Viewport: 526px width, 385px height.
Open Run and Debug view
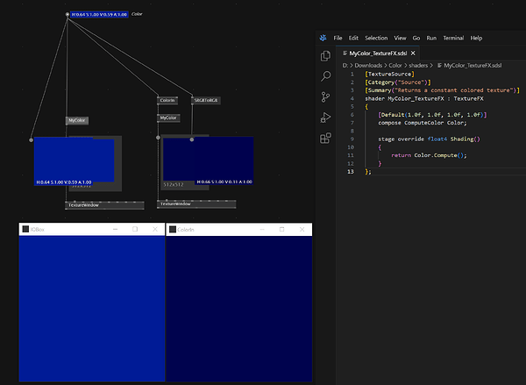click(325, 118)
